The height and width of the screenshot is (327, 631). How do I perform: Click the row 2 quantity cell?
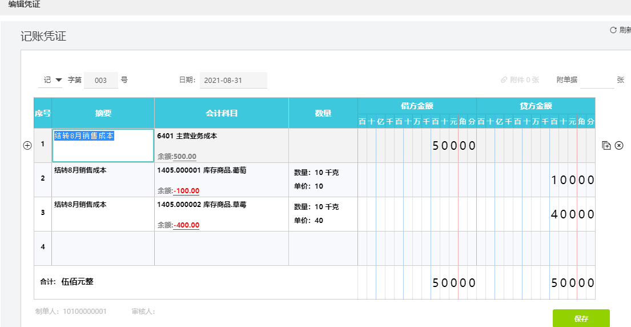pos(323,180)
